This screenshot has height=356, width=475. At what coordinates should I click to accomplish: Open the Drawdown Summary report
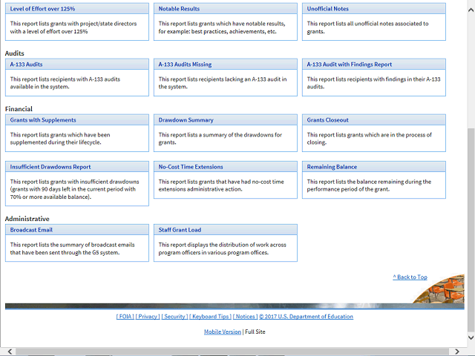point(186,120)
